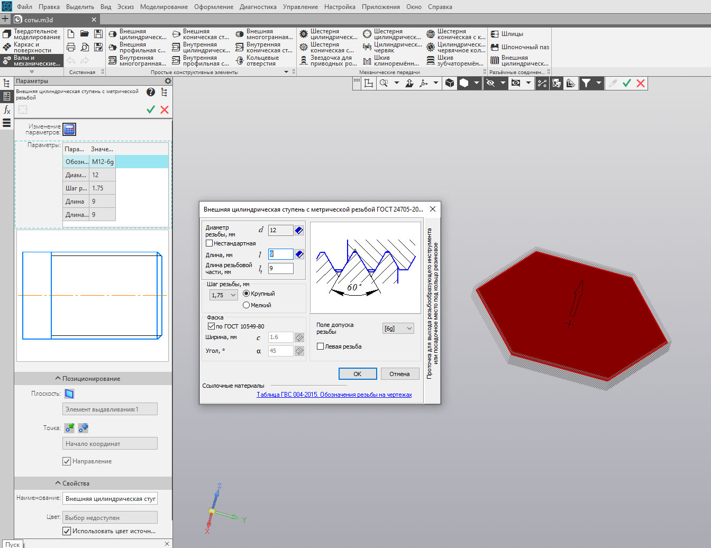Open the model tree panel icon

pyautogui.click(x=7, y=83)
